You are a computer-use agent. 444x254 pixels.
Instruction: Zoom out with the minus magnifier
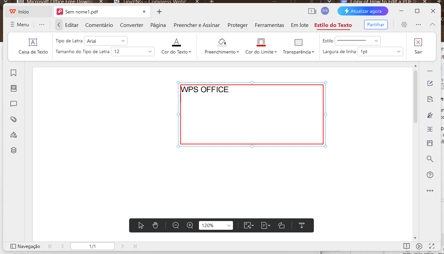pyautogui.click(x=176, y=225)
